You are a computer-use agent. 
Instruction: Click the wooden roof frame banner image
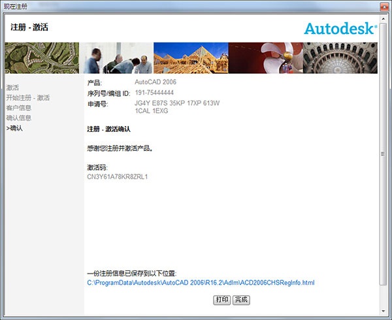click(x=191, y=58)
